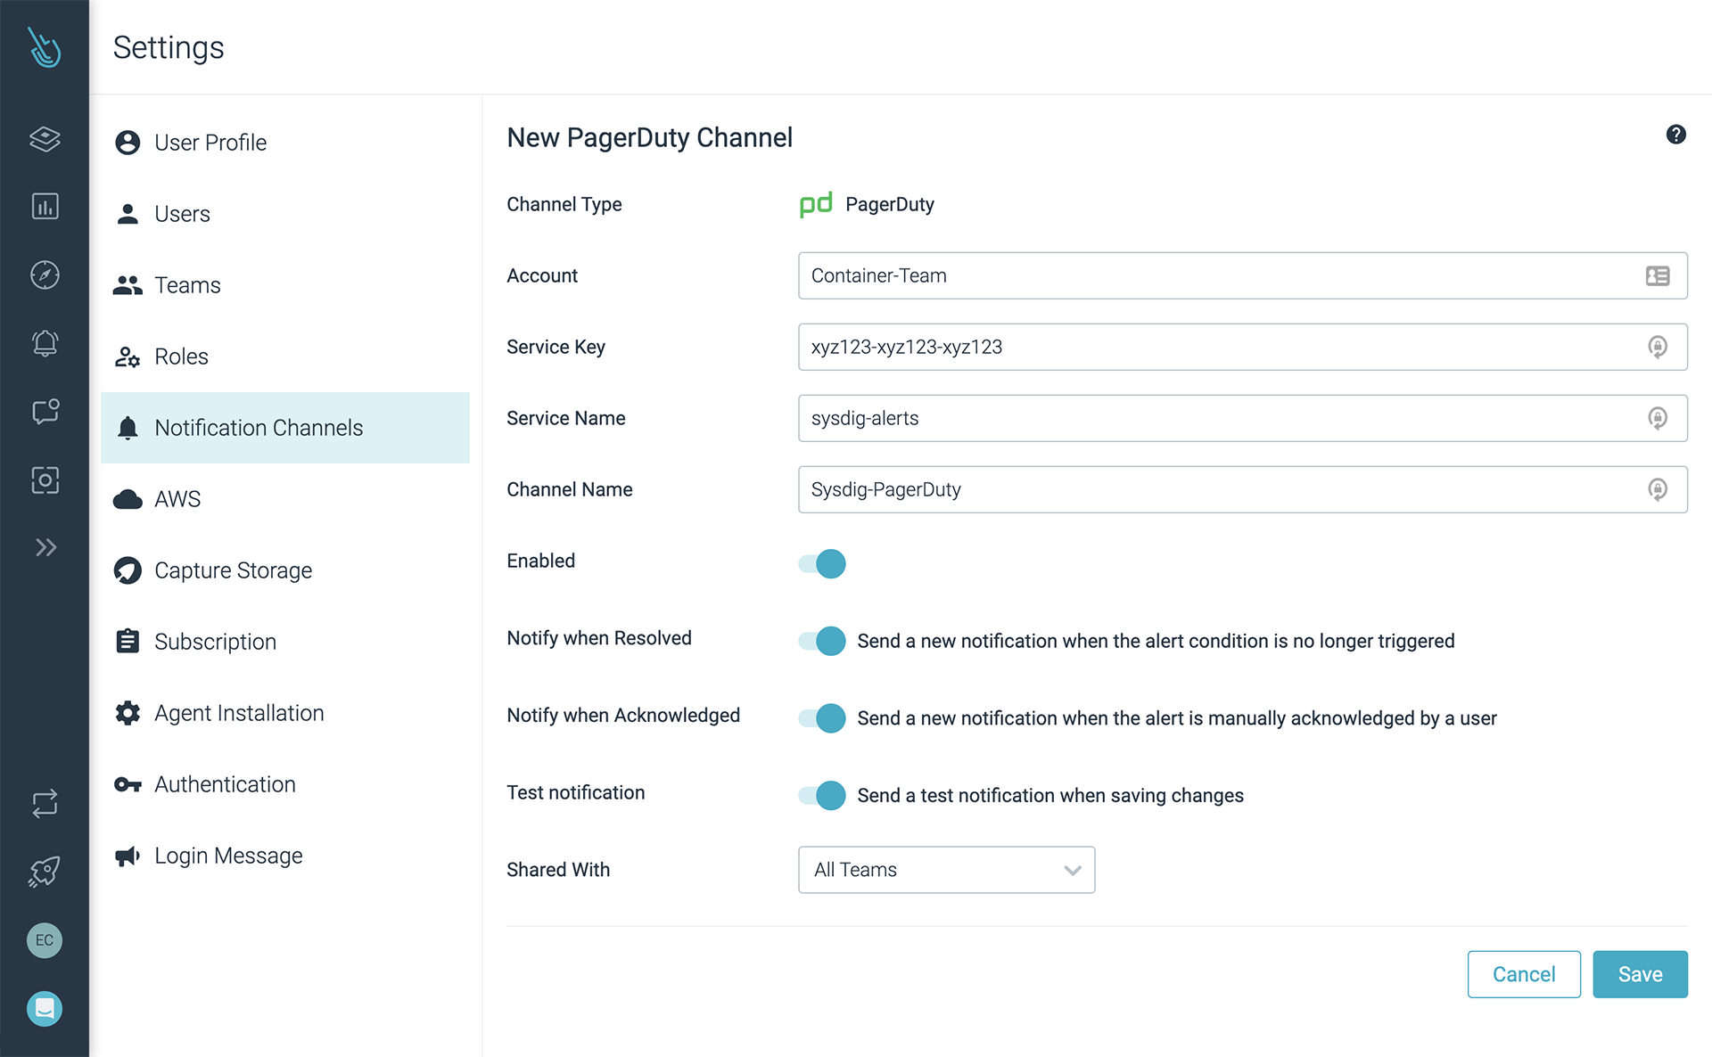The image size is (1712, 1057).
Task: Click the User Profile person icon
Action: (128, 143)
